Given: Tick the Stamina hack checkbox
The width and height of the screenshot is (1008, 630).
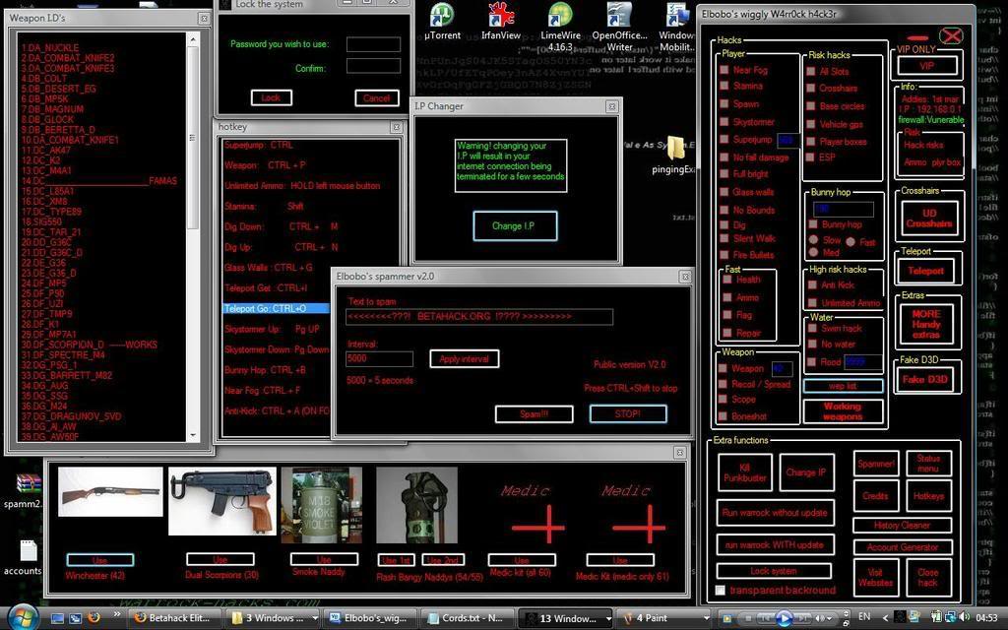Looking at the screenshot, I should click(x=724, y=86).
